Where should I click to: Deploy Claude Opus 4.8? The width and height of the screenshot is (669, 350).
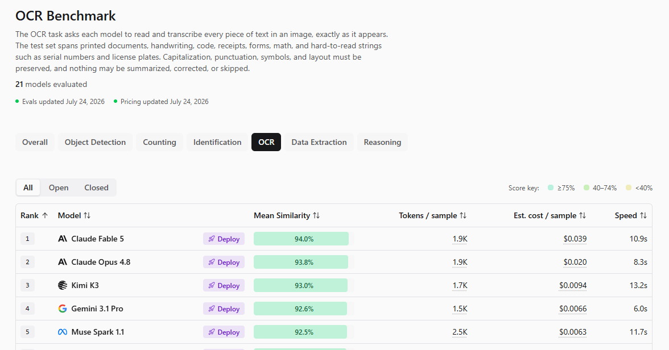click(x=224, y=262)
